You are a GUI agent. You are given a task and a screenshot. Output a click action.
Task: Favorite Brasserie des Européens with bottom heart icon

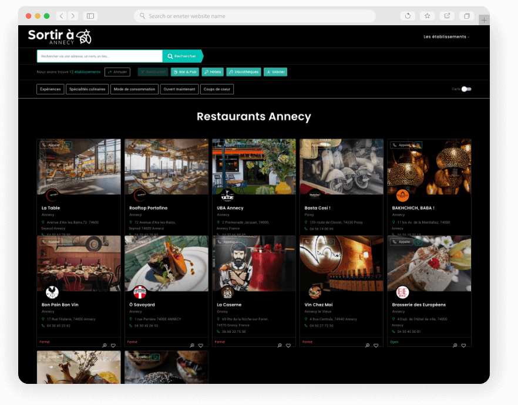coord(464,345)
